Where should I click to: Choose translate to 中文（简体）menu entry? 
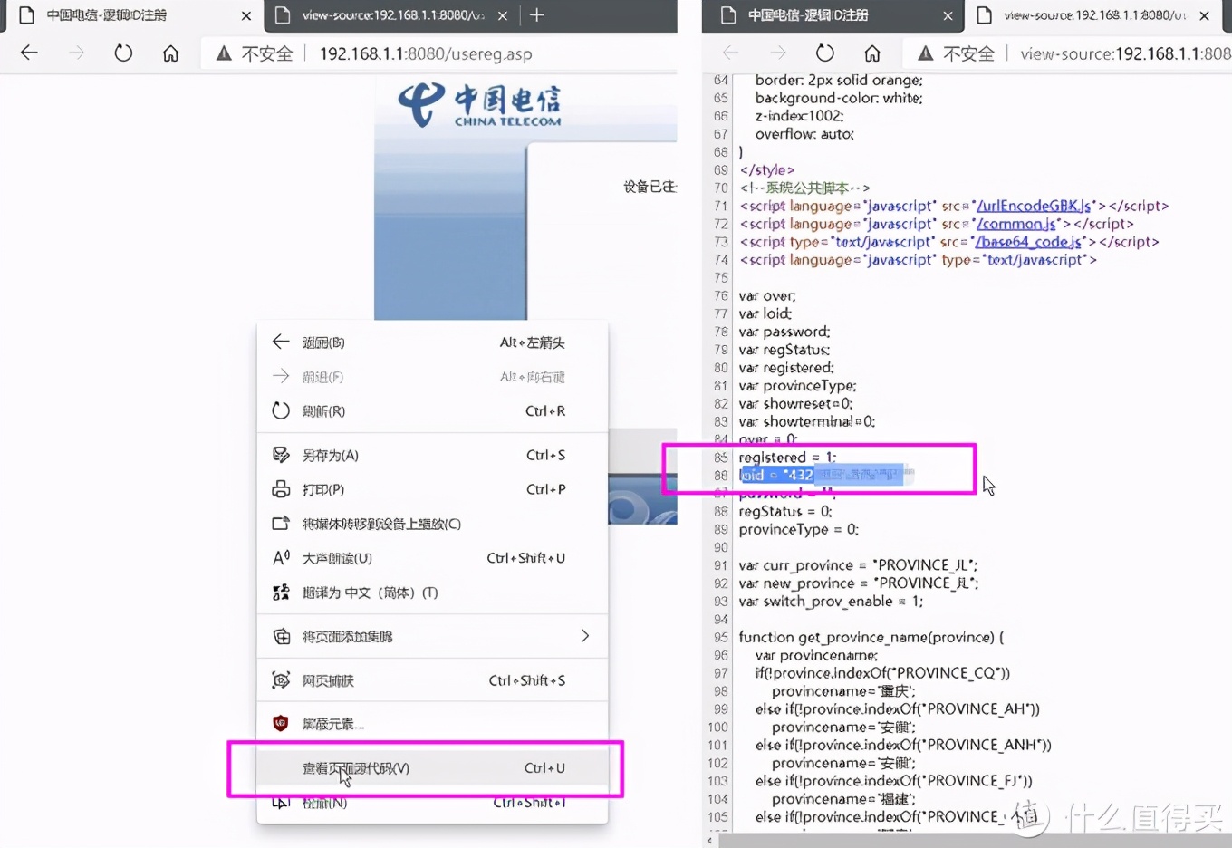(432, 593)
